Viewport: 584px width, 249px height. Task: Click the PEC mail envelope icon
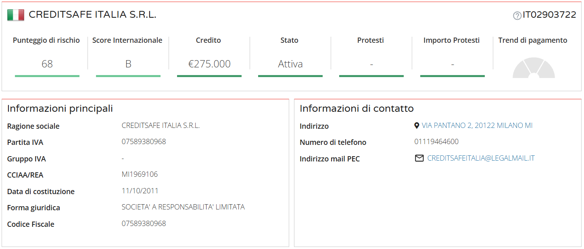419,158
